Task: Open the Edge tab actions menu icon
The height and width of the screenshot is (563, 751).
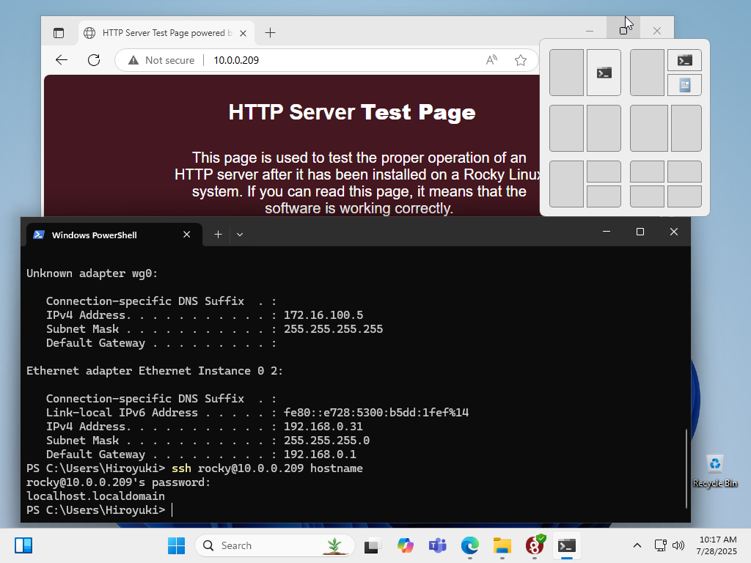Action: tap(59, 33)
